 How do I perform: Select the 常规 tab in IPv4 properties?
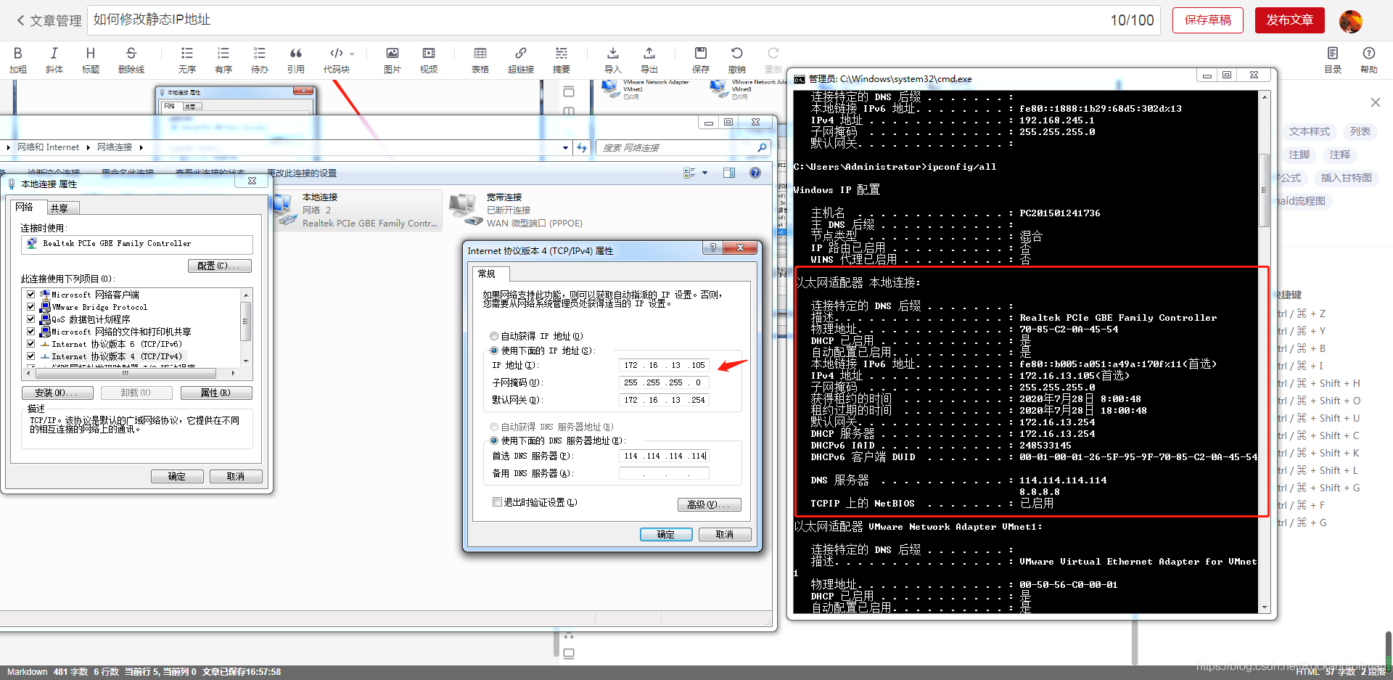[487, 274]
